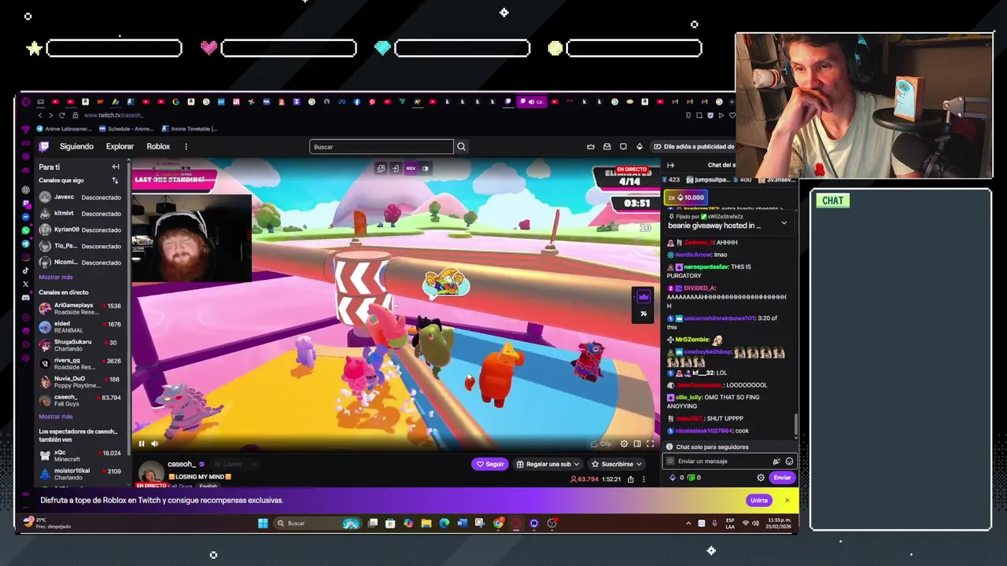Open TikTok in browser sidebar
This screenshot has width=1007, height=566.
click(26, 270)
